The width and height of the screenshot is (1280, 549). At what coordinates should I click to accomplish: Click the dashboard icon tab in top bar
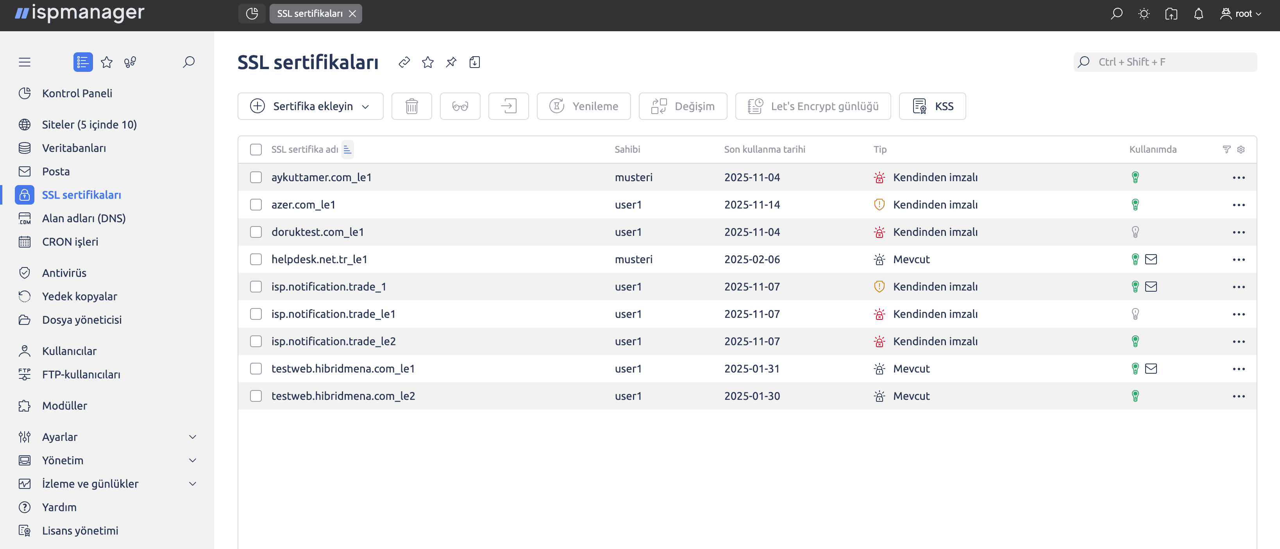[252, 13]
